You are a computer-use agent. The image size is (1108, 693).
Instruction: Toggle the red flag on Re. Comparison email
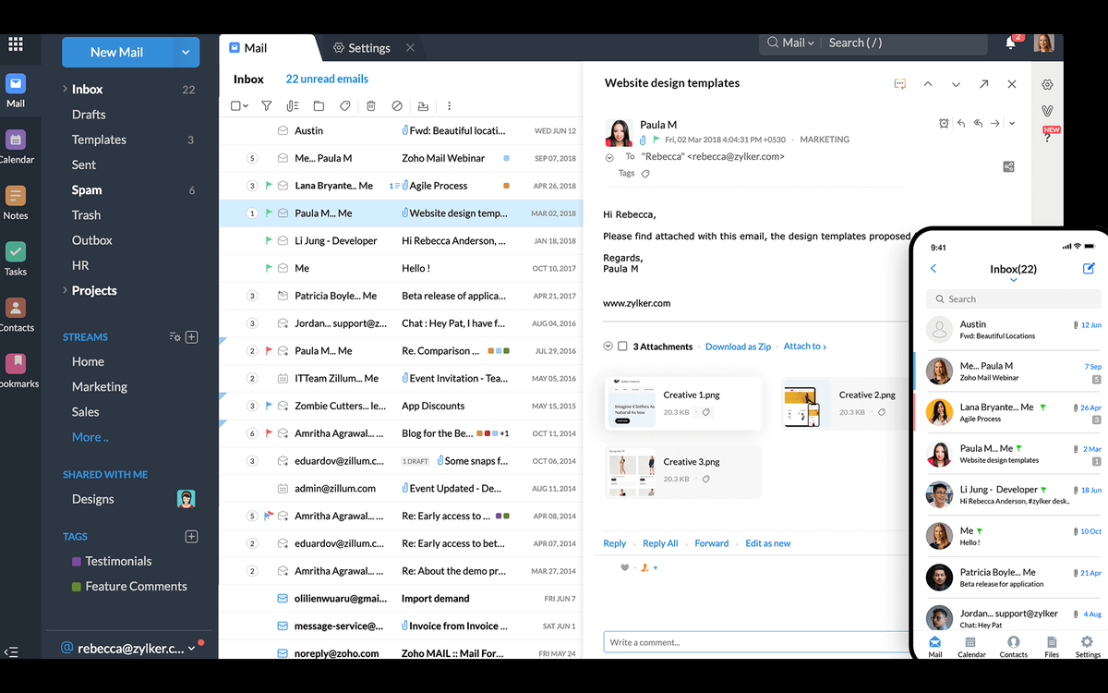click(x=270, y=351)
